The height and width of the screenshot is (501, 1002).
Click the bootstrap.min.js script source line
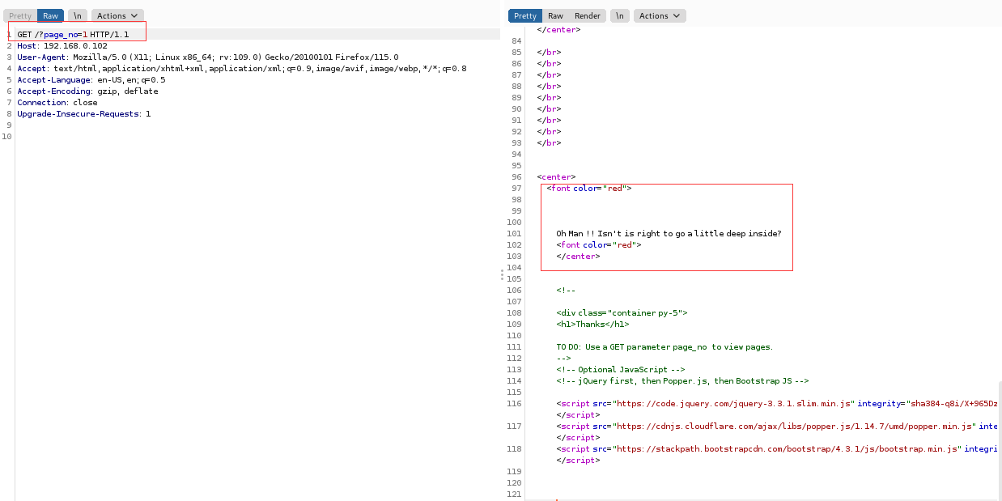click(777, 449)
